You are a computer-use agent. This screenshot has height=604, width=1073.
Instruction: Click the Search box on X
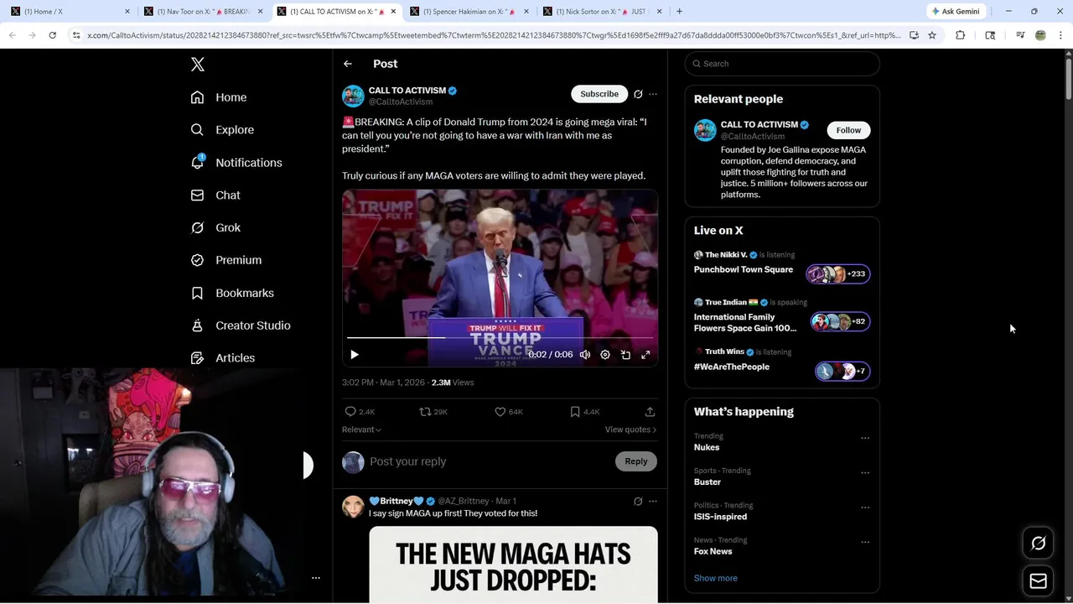[782, 64]
